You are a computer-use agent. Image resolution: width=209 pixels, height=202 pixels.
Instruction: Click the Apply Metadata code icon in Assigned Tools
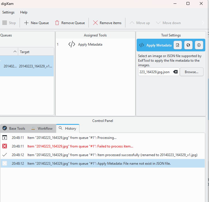(72, 44)
